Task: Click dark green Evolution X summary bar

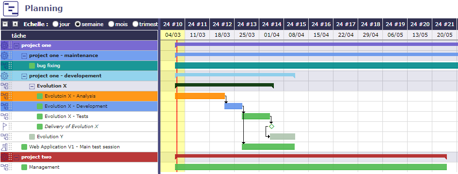Action: 224,86
